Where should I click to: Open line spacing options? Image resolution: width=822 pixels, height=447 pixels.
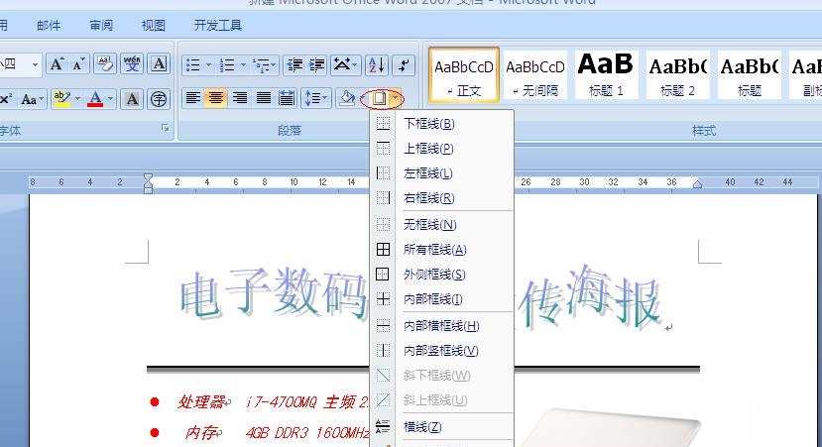315,98
